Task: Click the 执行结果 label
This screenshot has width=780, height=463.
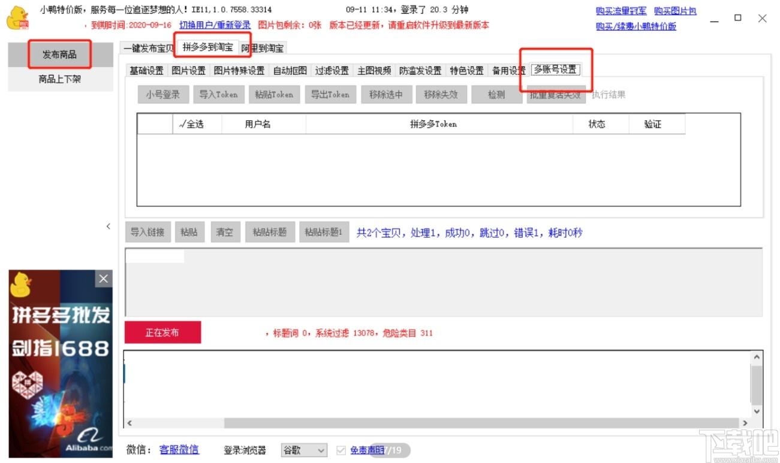Action: pyautogui.click(x=609, y=95)
